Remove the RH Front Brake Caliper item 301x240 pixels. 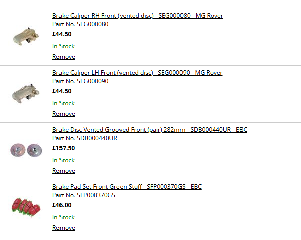64,57
